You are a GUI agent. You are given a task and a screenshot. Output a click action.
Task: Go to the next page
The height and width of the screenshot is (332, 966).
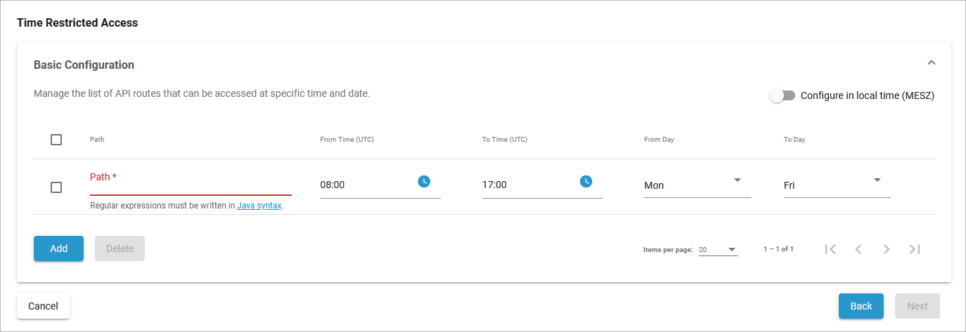pyautogui.click(x=887, y=249)
